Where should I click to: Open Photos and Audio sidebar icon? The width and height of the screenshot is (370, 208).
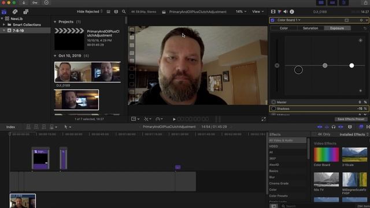coord(15,12)
